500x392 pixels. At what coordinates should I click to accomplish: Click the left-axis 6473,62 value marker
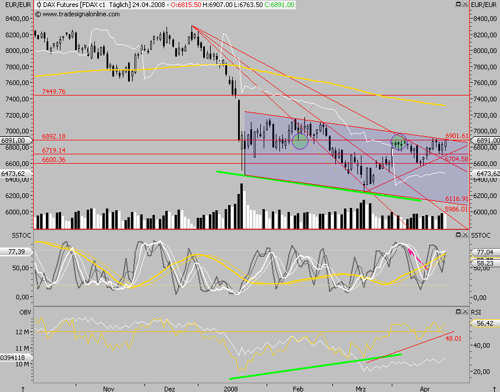tap(16, 174)
